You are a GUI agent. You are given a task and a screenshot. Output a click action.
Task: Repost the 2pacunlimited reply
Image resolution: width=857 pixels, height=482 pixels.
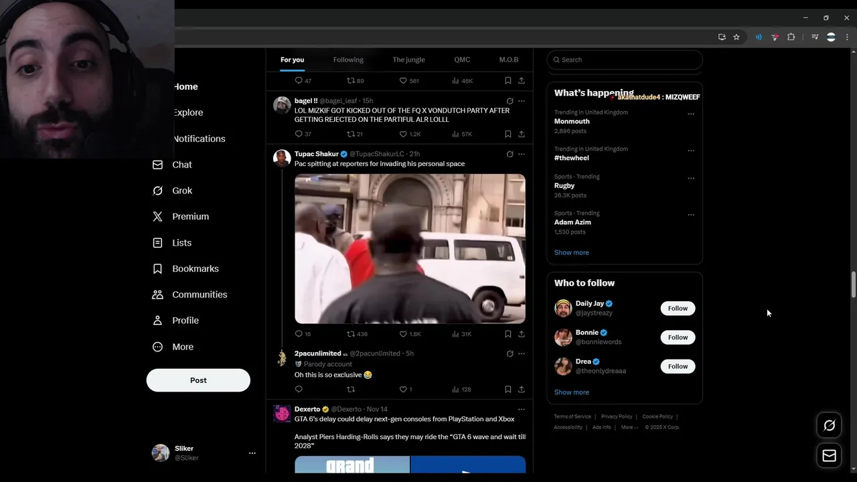coord(350,389)
